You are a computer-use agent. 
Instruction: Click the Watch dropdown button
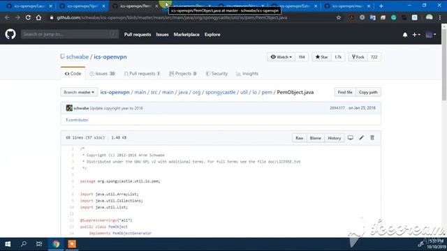click(281, 57)
